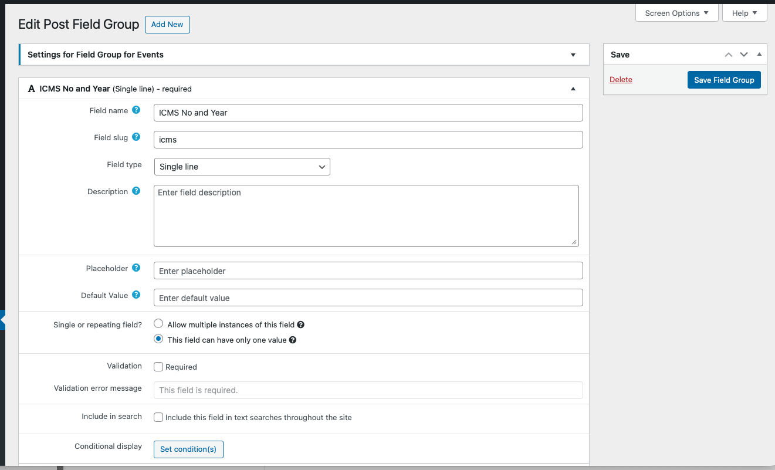This screenshot has width=775, height=470.
Task: Move Save box down arrow
Action: click(x=744, y=55)
